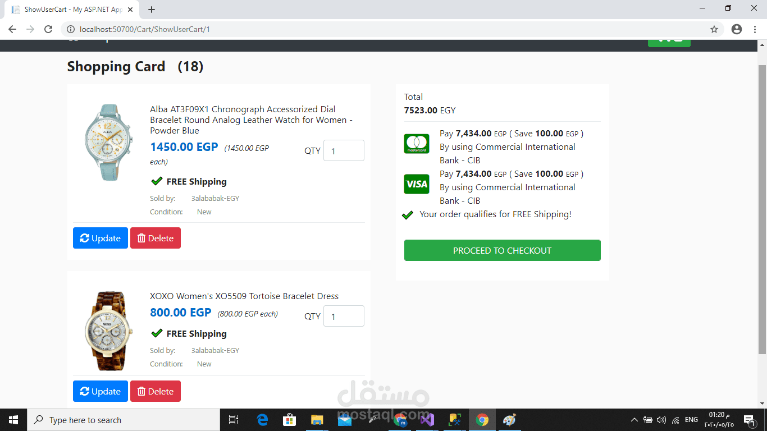Switch ENG input language indicator

[692, 420]
